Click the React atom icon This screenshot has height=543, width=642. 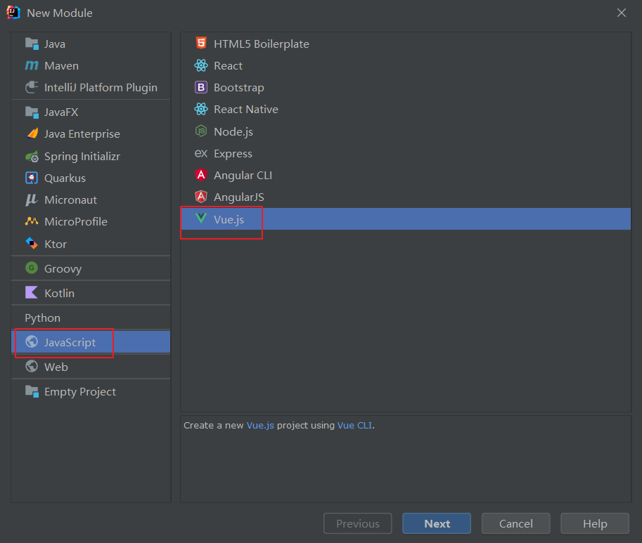[201, 65]
